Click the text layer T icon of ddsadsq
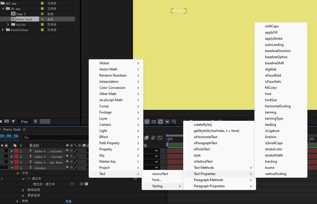 coord(31,167)
